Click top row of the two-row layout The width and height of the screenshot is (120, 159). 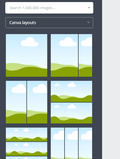(71, 91)
